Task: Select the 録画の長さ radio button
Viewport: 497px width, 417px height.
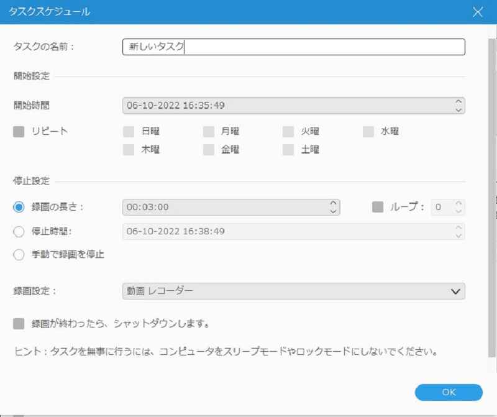Action: click(x=19, y=207)
